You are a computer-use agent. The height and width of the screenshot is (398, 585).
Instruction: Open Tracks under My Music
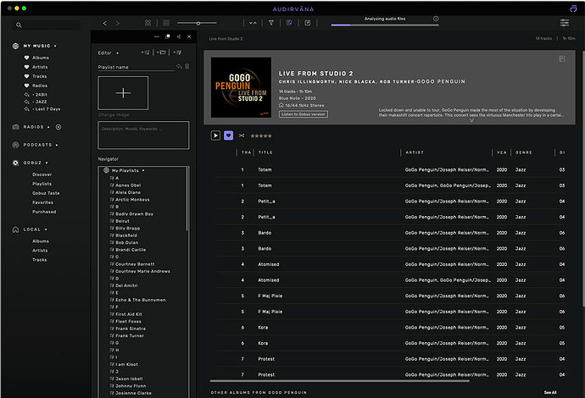[40, 76]
